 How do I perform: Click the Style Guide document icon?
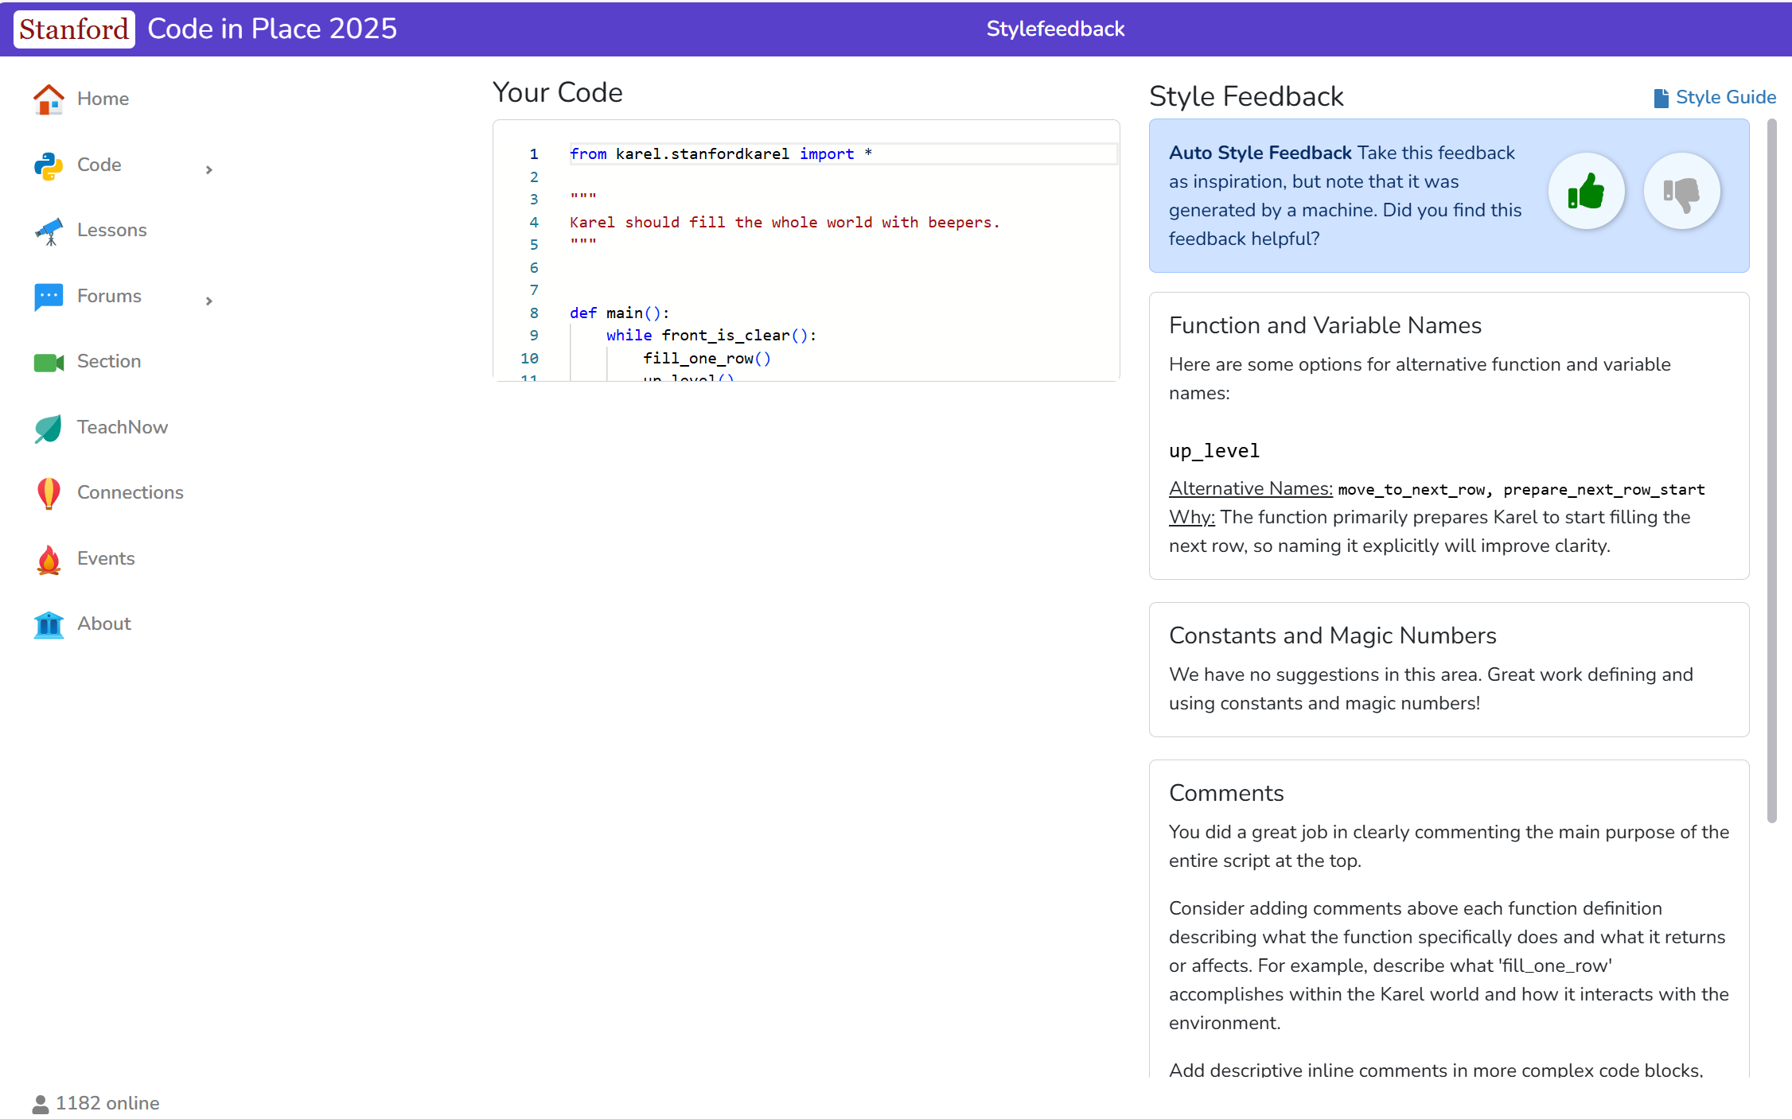coord(1661,98)
